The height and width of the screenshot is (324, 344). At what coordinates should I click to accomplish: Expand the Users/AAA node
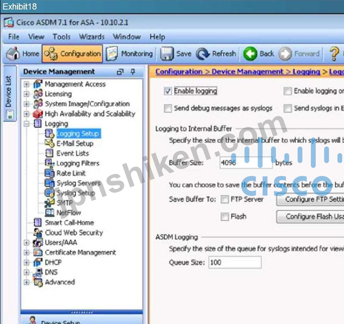26,242
